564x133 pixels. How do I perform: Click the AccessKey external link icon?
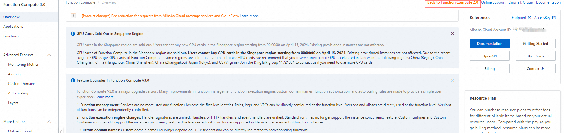point(554,18)
